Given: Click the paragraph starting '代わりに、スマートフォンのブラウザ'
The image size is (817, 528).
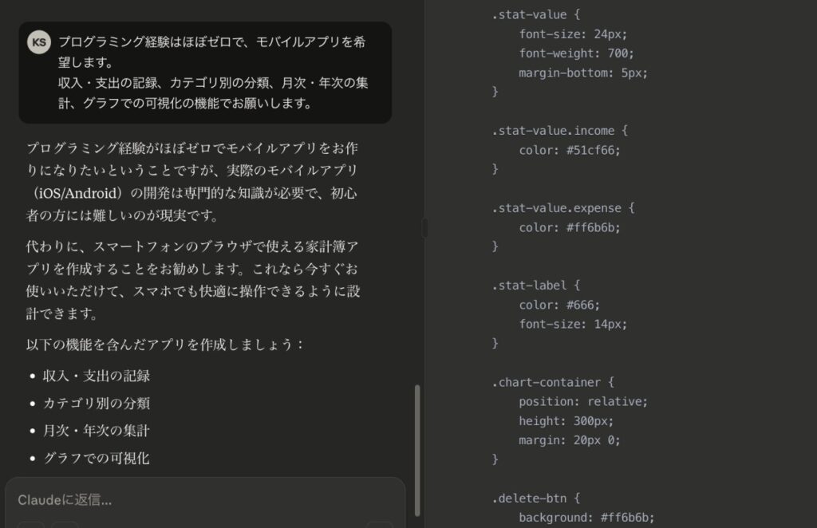Looking at the screenshot, I should [193, 280].
